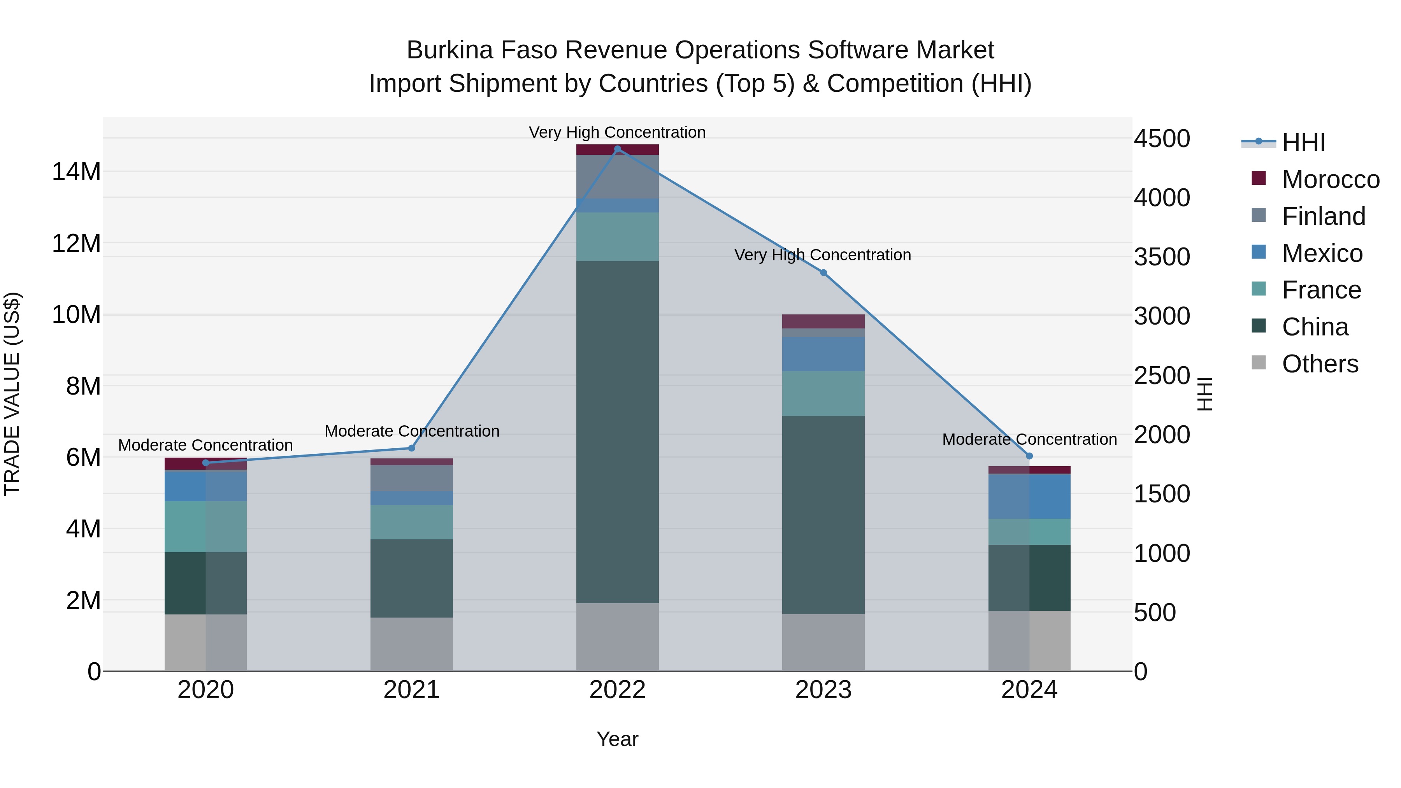This screenshot has height=788, width=1401.
Task: Click the 4500 HHI axis tick label
Action: (1162, 139)
